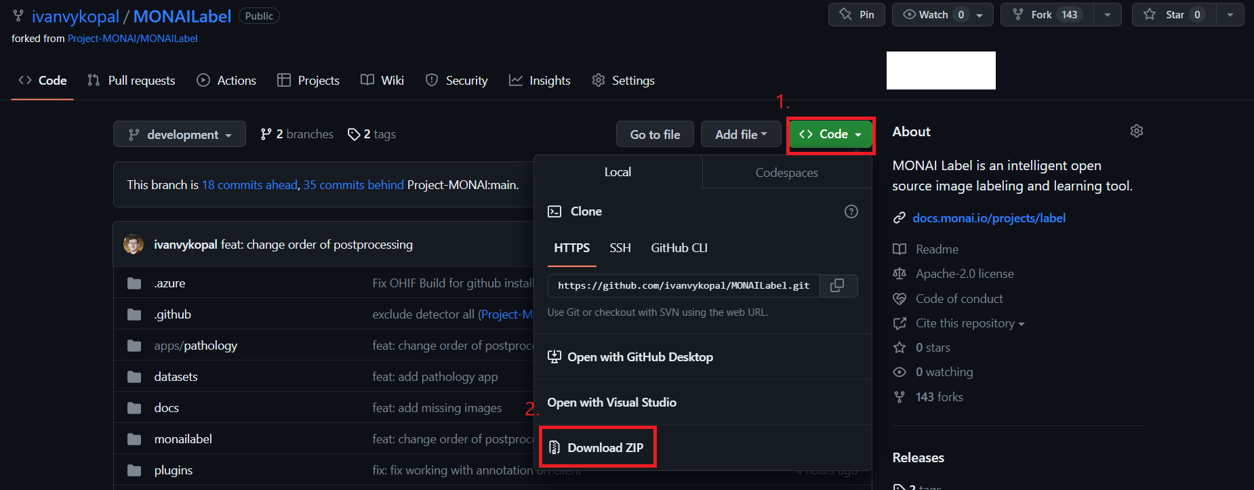View the 2 branches link
The image size is (1254, 490).
coord(298,134)
